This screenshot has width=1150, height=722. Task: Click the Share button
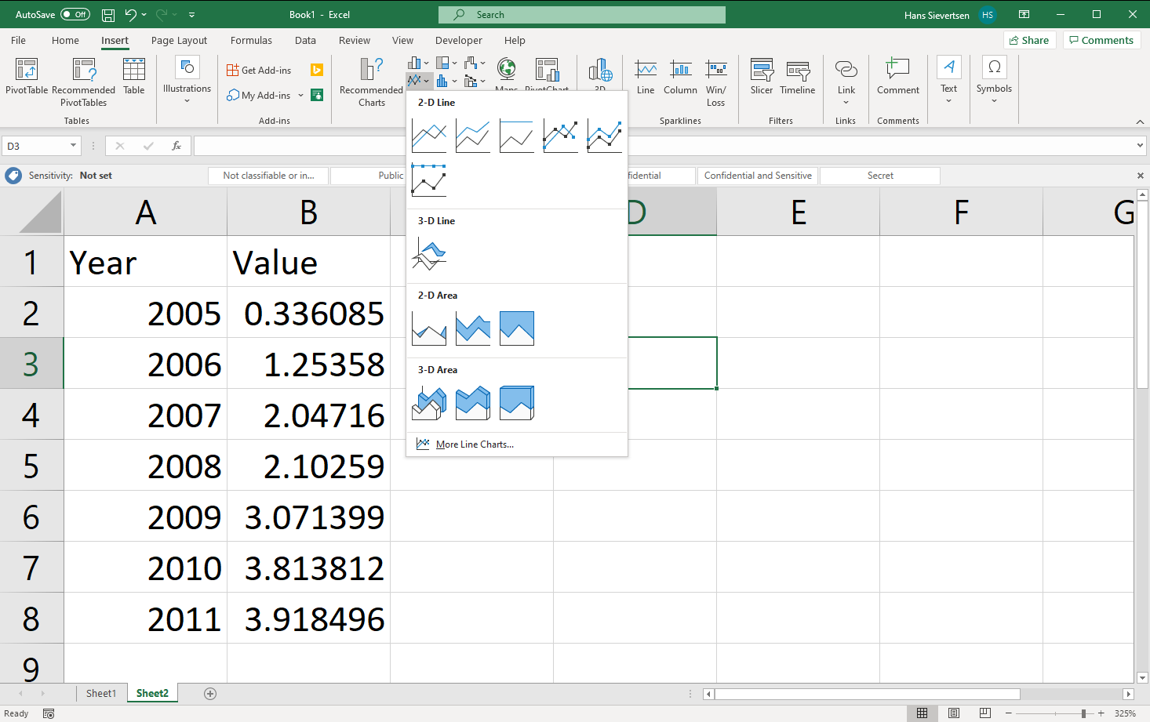1029,40
